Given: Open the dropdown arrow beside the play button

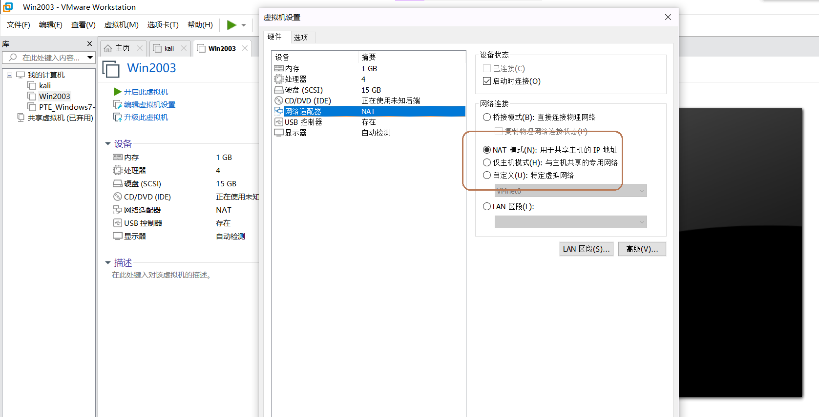Looking at the screenshot, I should coord(244,25).
